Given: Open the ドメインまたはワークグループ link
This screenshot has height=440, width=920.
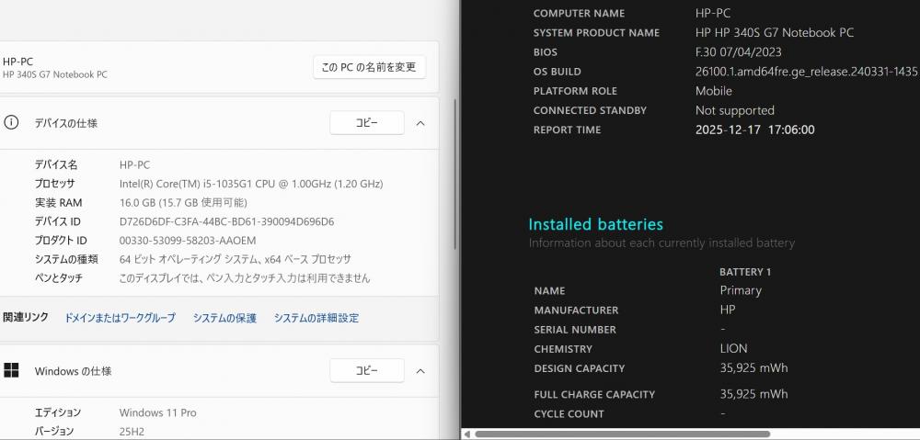Looking at the screenshot, I should 120,318.
